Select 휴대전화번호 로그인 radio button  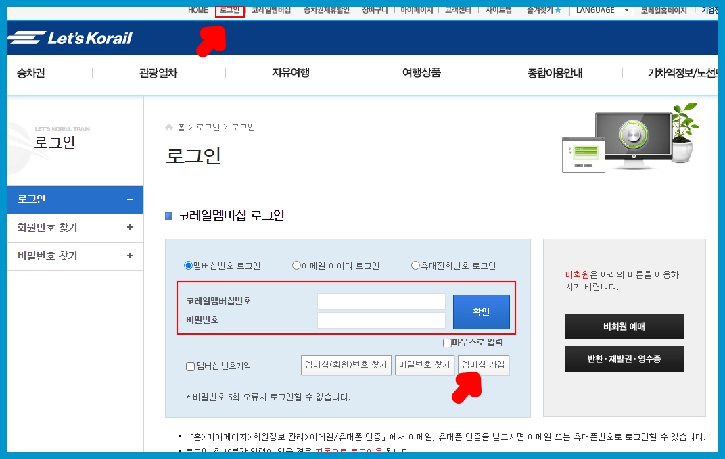[415, 266]
